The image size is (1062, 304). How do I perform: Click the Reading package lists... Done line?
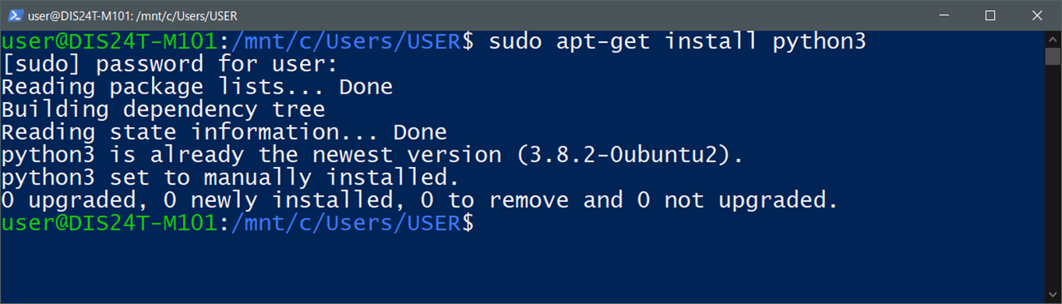tap(196, 87)
